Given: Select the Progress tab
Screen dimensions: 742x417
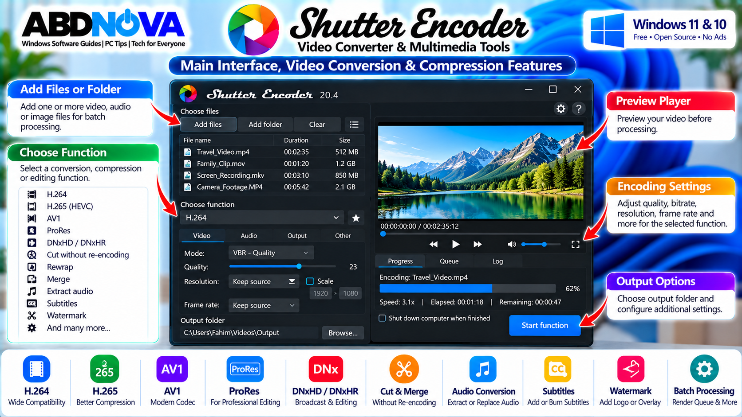Looking at the screenshot, I should pyautogui.click(x=400, y=261).
